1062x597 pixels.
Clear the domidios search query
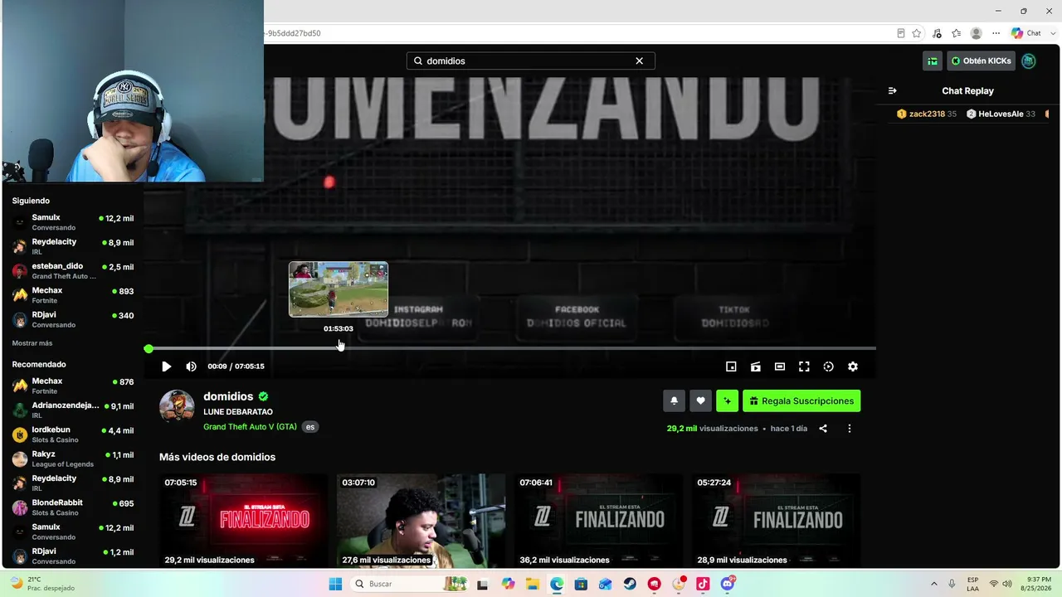coord(640,61)
